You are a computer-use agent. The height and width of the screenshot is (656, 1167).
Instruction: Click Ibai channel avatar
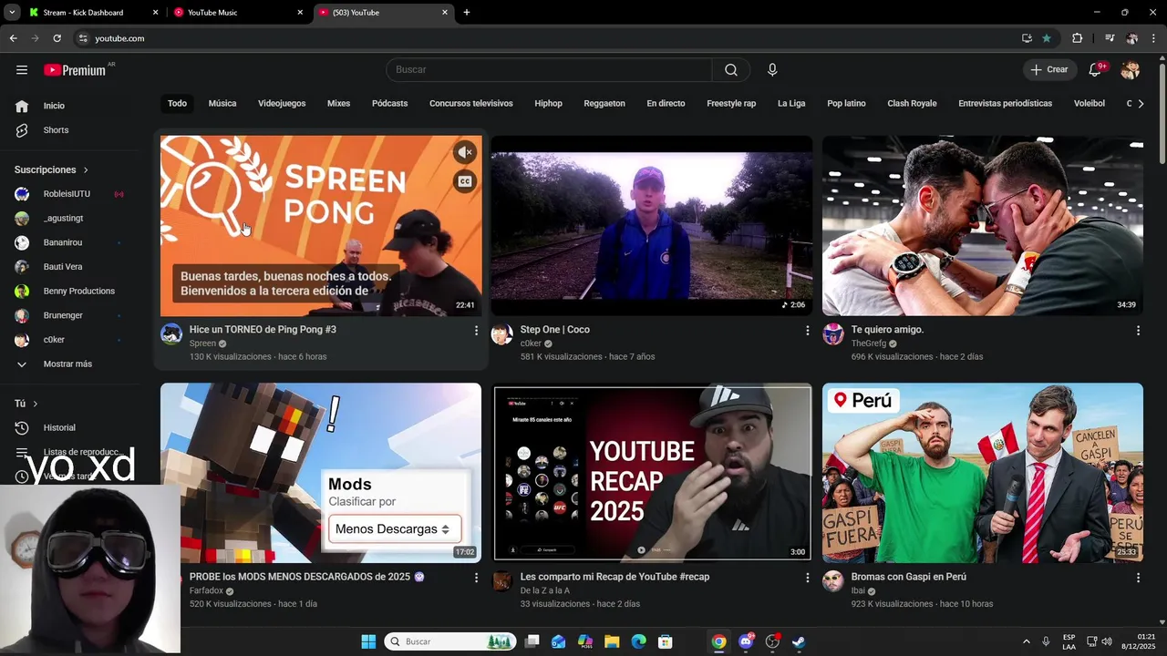(x=833, y=581)
